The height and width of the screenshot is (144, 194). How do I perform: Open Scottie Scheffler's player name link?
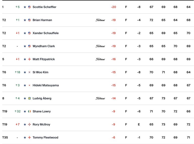point(44,7)
